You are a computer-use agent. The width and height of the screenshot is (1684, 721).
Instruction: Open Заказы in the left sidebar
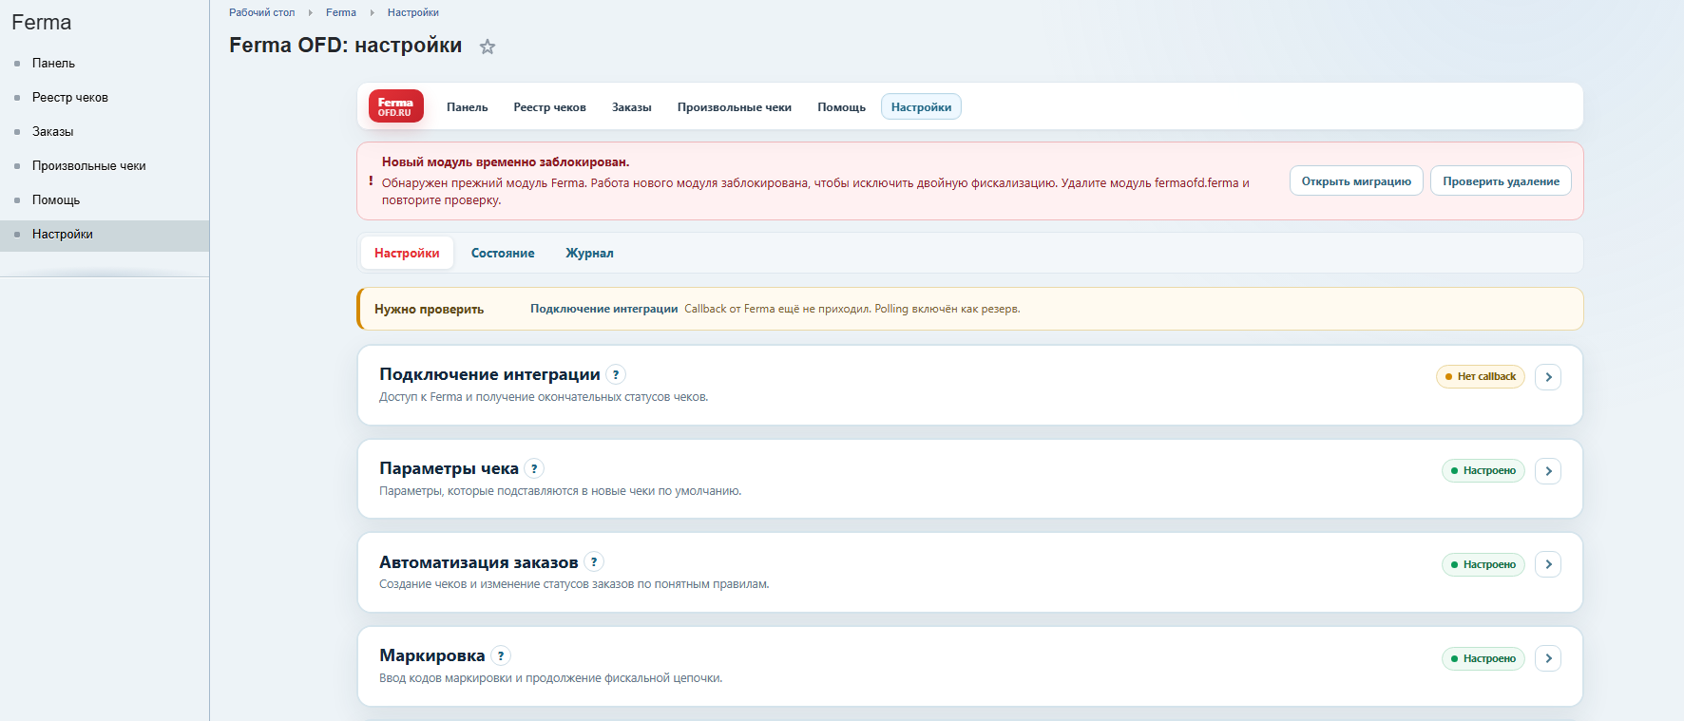53,132
